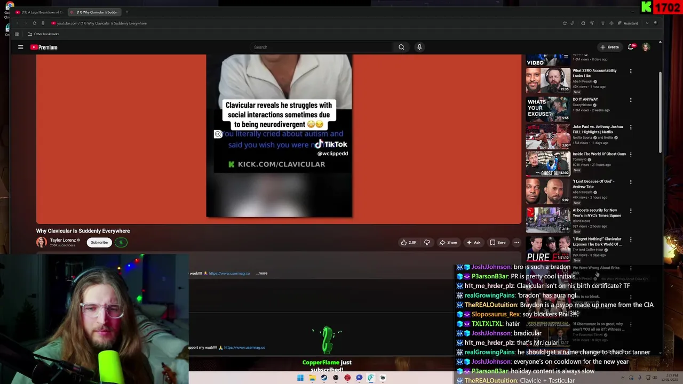Open a new browser tab with plus
683x384 pixels.
click(x=126, y=12)
